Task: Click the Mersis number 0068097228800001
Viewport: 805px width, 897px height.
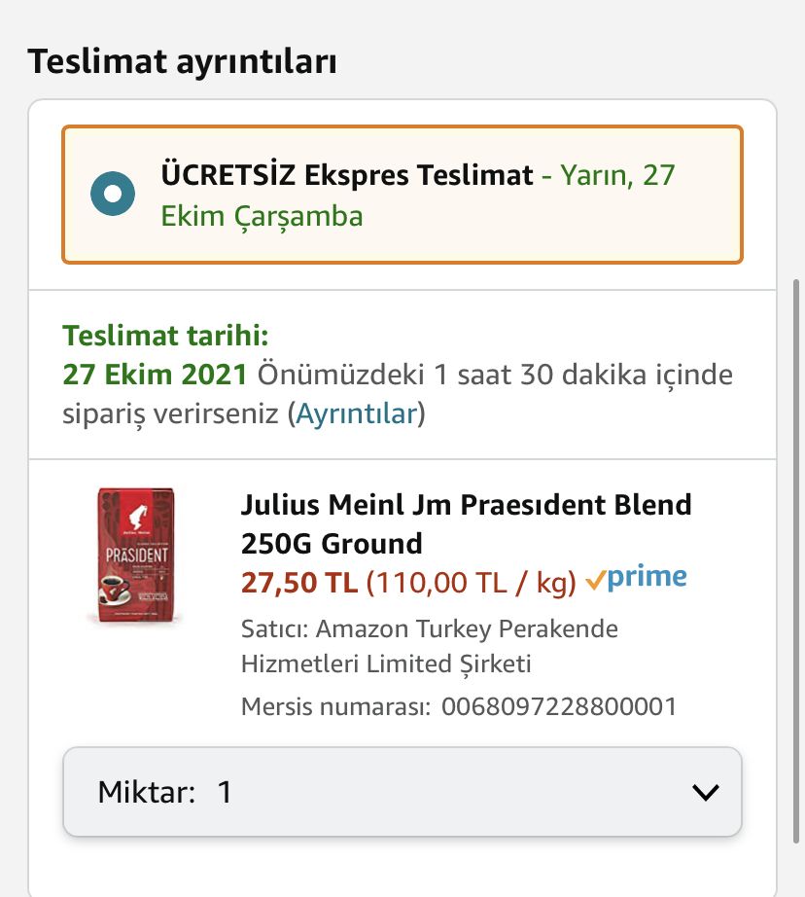Action: click(559, 706)
